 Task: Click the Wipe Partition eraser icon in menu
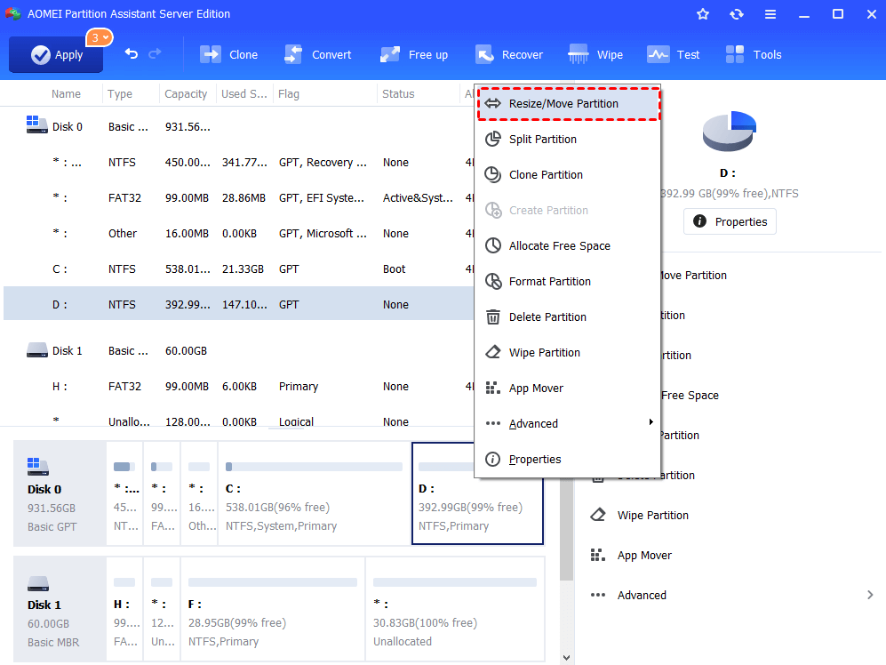(x=492, y=352)
